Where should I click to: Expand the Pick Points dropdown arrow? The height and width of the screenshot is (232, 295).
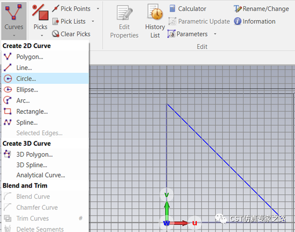point(98,9)
